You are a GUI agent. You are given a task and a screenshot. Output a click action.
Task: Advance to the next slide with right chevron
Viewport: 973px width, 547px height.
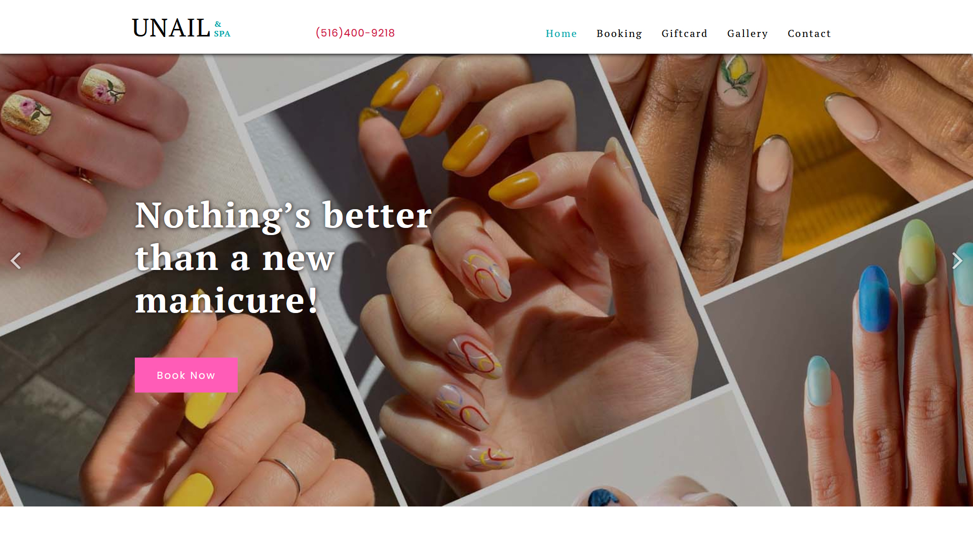(x=957, y=261)
